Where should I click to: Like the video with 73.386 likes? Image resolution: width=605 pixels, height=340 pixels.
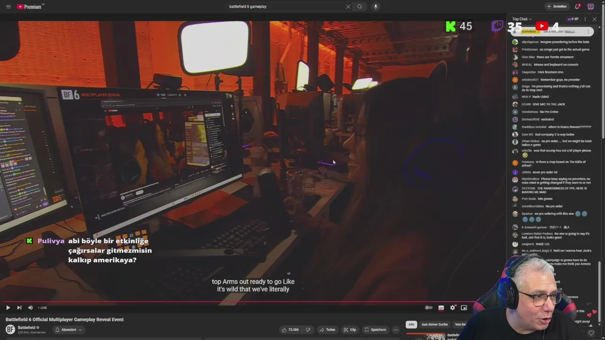[x=290, y=330]
